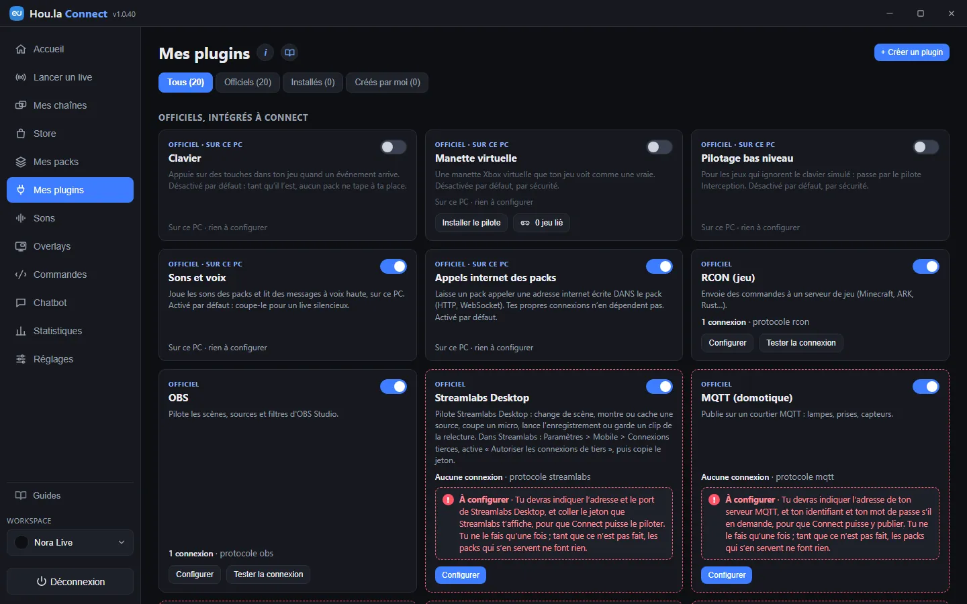
Task: Click the Accueil home icon in sidebar
Action: click(21, 49)
